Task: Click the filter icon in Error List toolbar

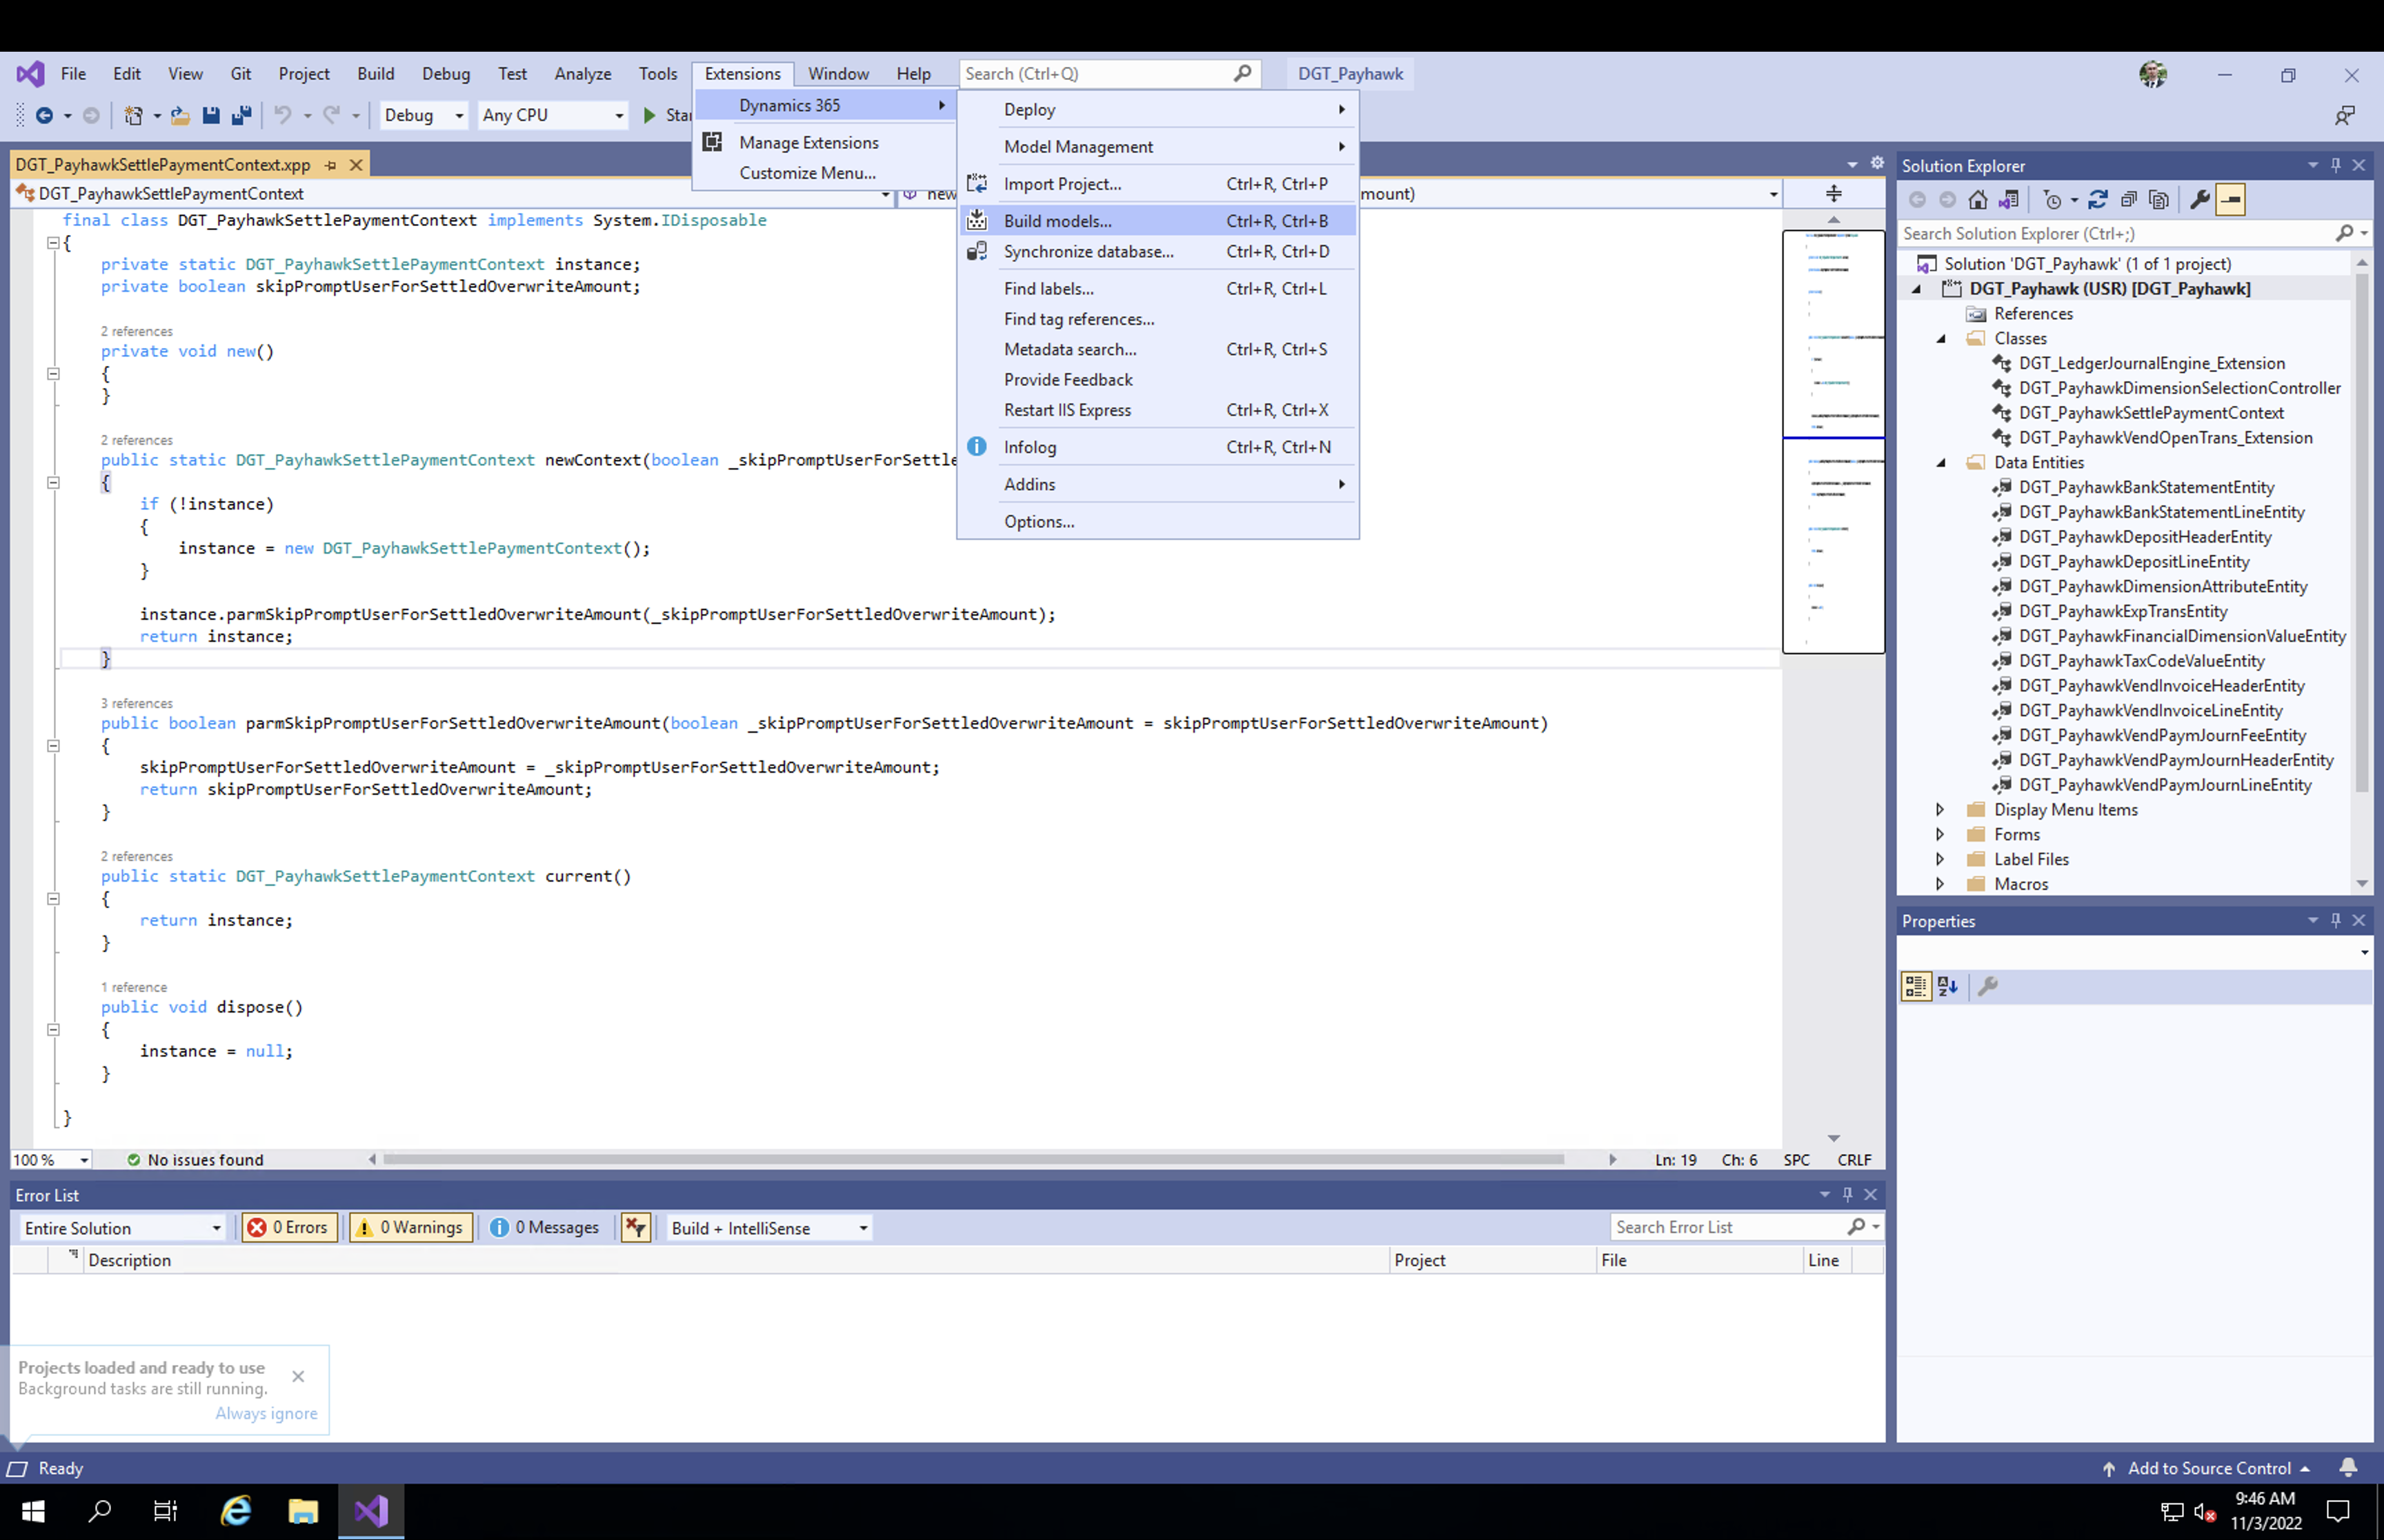Action: (636, 1228)
